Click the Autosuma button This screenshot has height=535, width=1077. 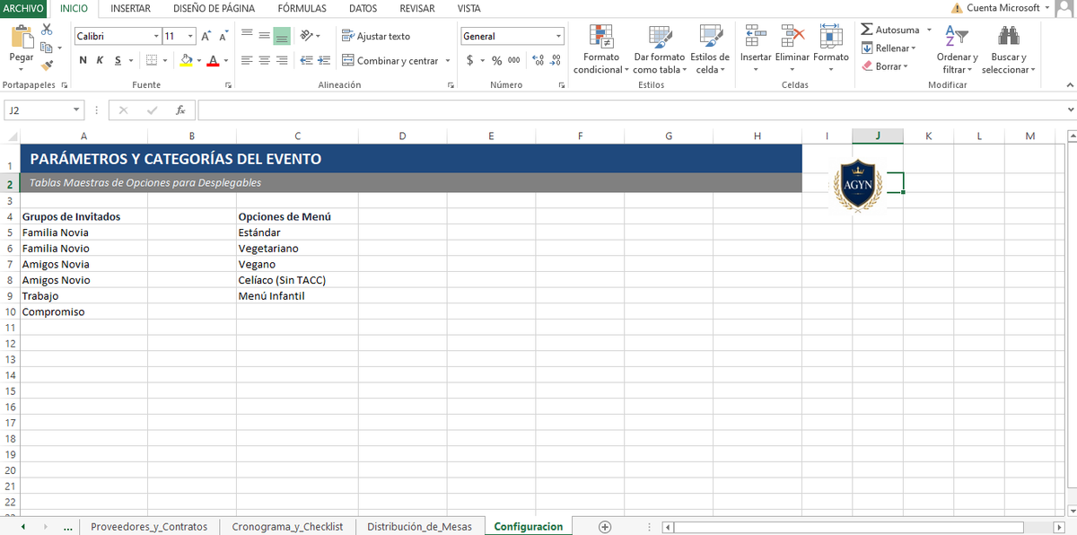tap(890, 30)
